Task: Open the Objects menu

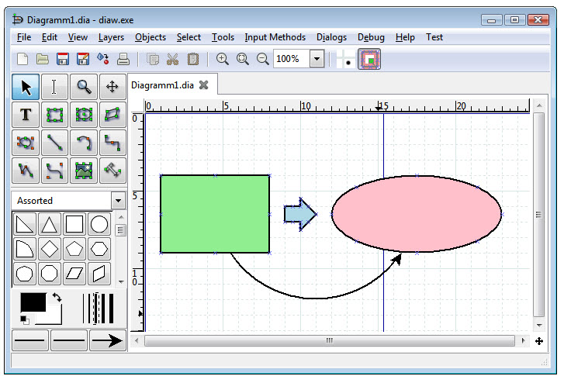Action: pyautogui.click(x=151, y=37)
